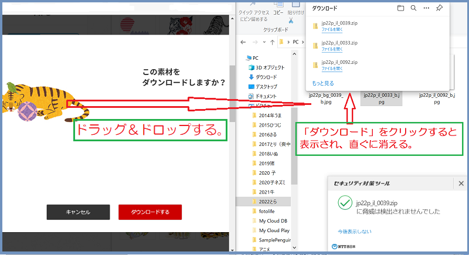Click the jp22p_il_0033.zip file icon
469x255 pixels.
click(315, 46)
